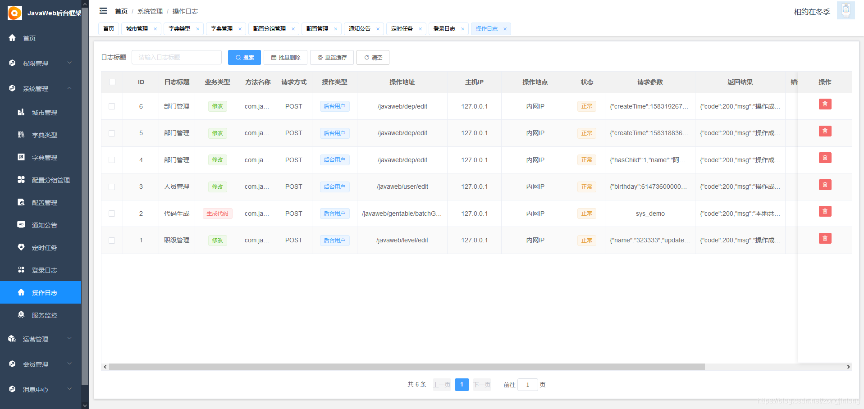Click page number 1 in pagination
The height and width of the screenshot is (409, 864).
462,385
